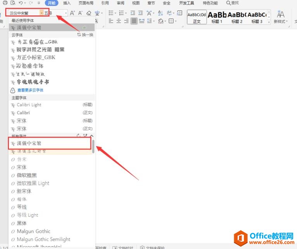Image resolution: width=297 pixels, height=249 pixels.
Task: Select the 正文 style thumbnail
Action: coord(197,17)
